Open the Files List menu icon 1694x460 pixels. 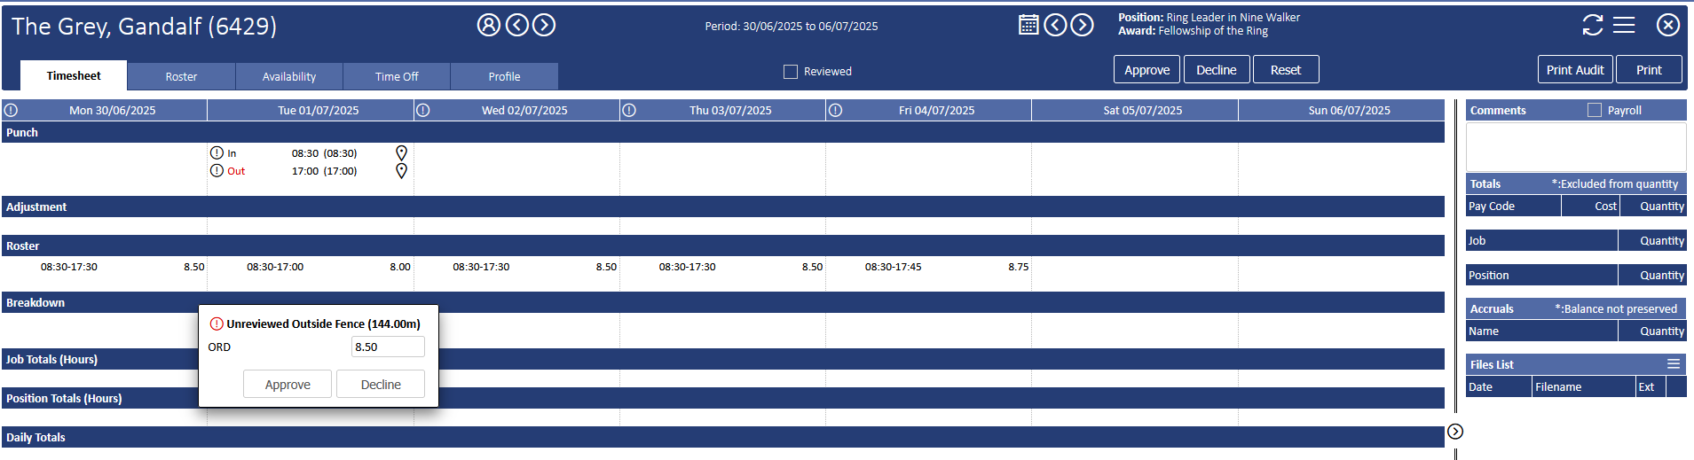coord(1673,364)
